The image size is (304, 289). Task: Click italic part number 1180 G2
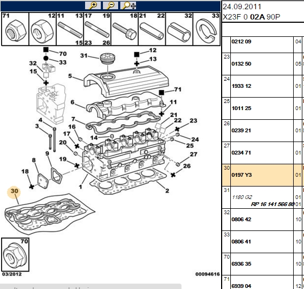pyautogui.click(x=242, y=197)
